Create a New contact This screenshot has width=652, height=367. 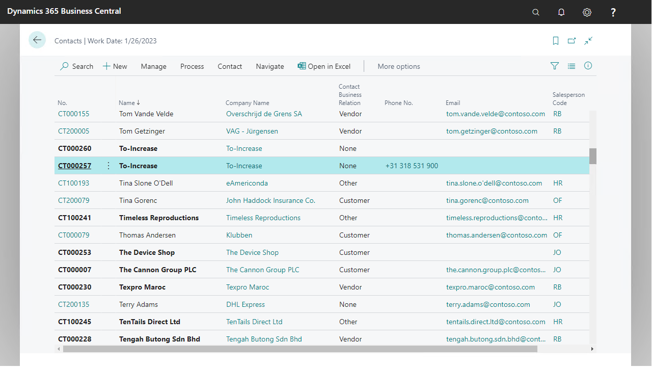point(115,66)
